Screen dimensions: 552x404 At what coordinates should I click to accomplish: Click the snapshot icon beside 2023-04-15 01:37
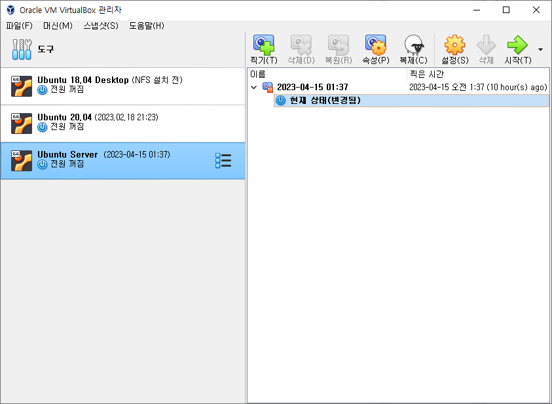point(268,87)
